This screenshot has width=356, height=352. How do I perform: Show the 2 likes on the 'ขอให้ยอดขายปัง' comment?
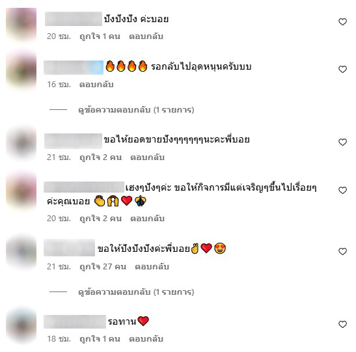point(101,157)
